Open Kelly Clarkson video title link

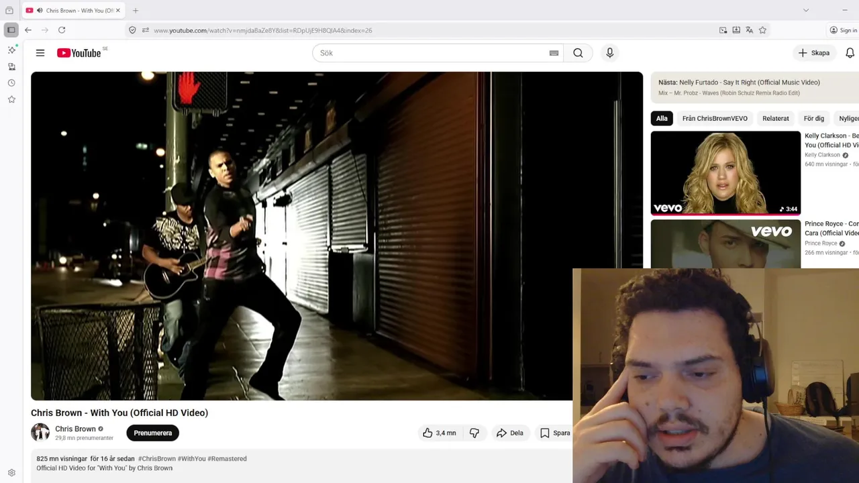click(x=831, y=140)
